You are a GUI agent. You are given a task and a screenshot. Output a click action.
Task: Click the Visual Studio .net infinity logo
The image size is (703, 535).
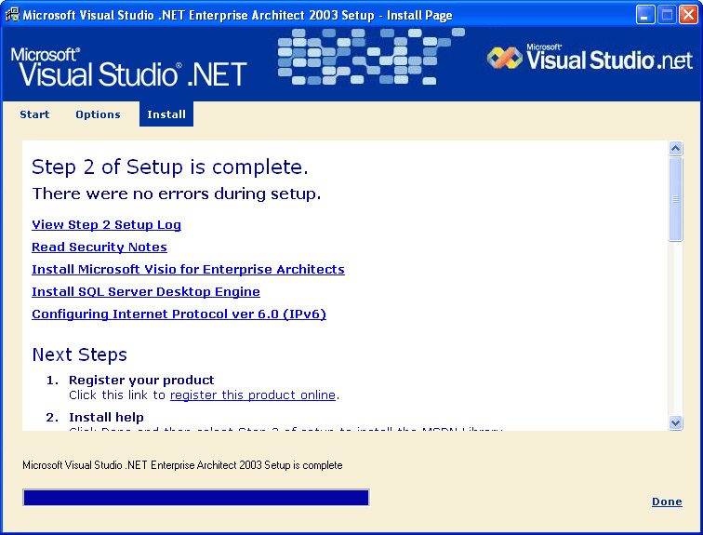505,59
